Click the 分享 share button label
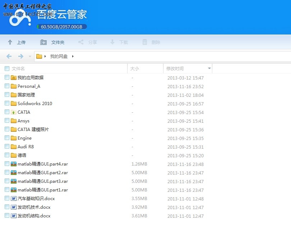This screenshot has height=235, width=291. coord(93,42)
